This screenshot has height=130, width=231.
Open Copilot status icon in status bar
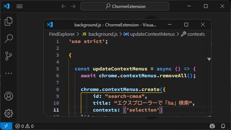pyautogui.click(x=212, y=126)
